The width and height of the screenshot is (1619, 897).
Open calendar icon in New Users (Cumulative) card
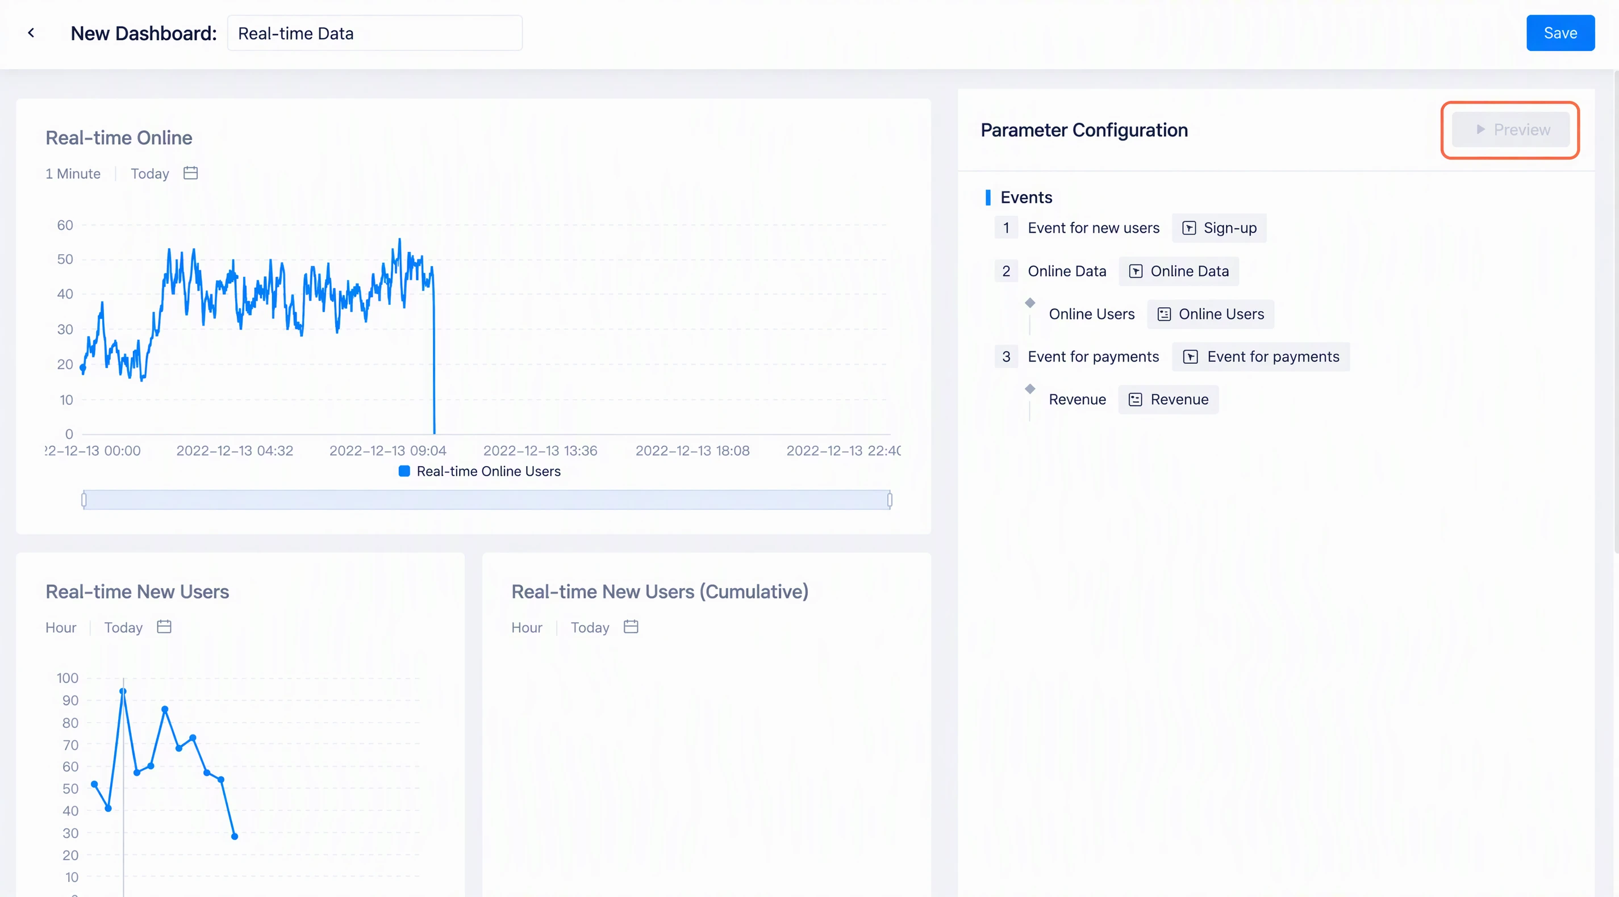tap(631, 626)
